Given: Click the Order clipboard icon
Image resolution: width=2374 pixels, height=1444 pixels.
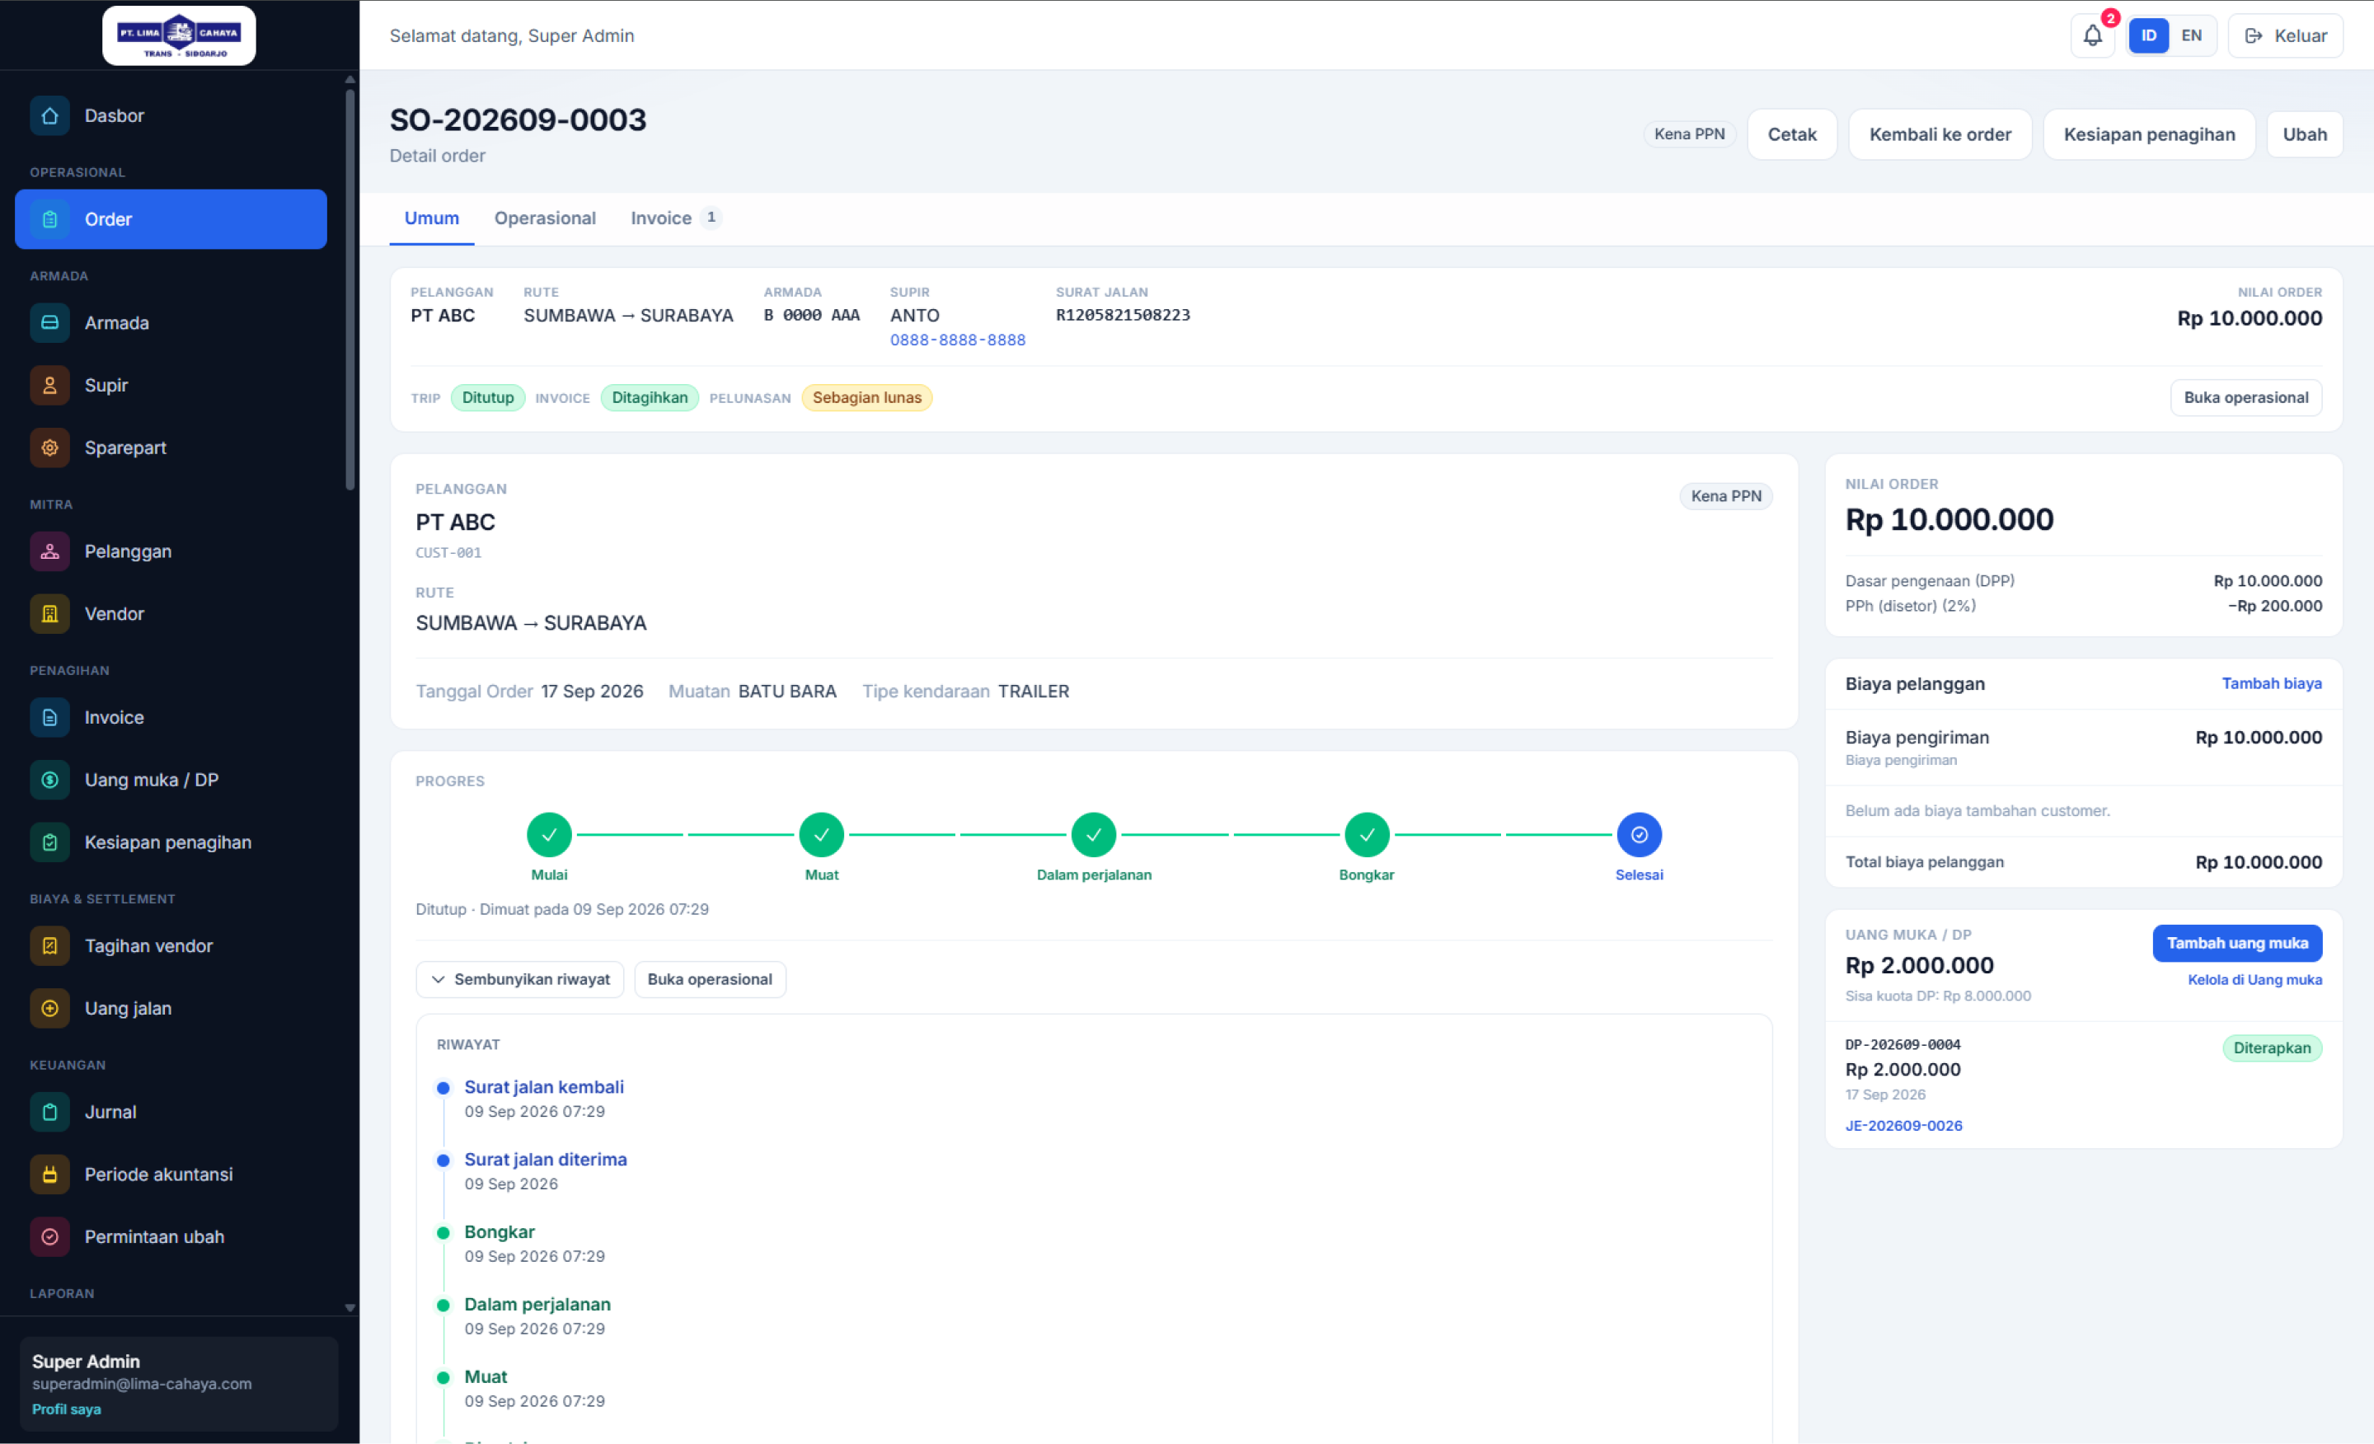Looking at the screenshot, I should point(49,219).
